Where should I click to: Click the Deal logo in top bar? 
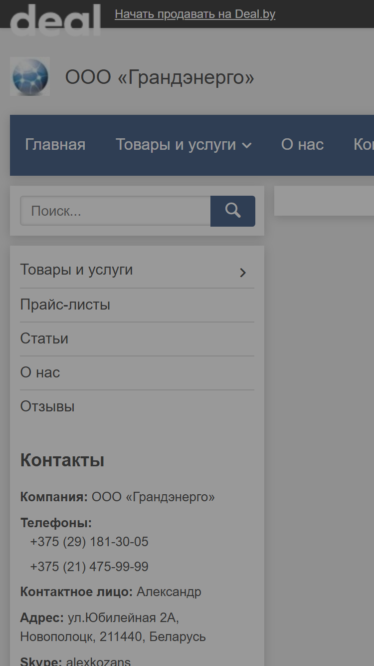[55, 19]
